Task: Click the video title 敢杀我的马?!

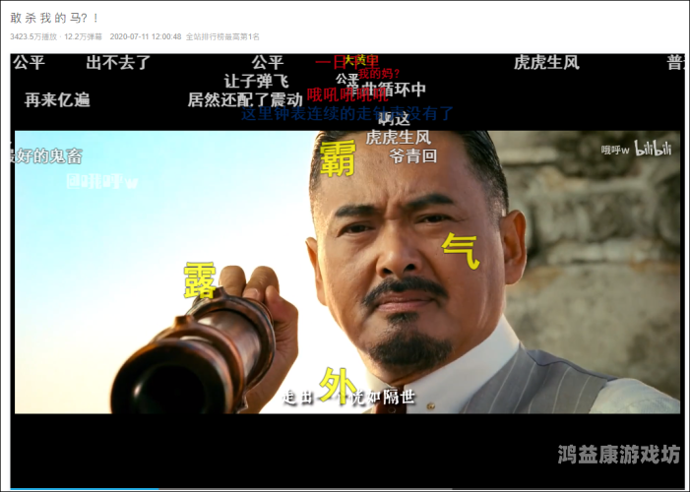Action: (x=54, y=18)
